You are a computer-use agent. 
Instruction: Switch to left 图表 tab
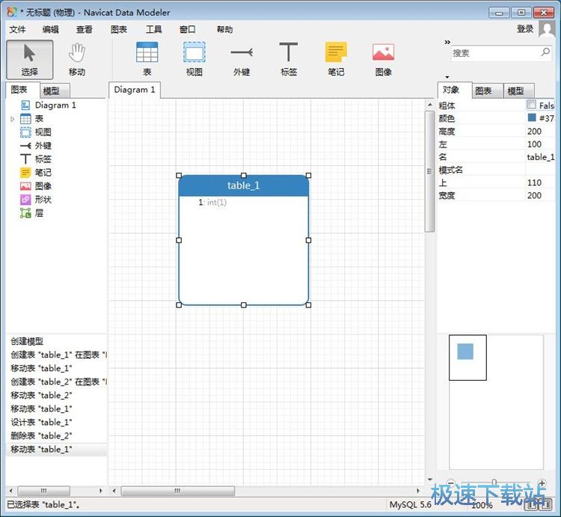click(22, 90)
